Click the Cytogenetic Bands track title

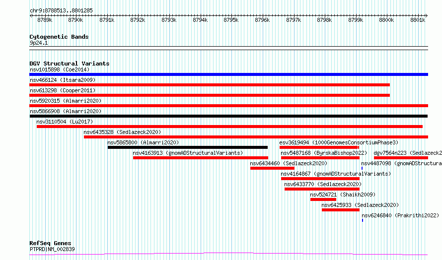coord(59,37)
